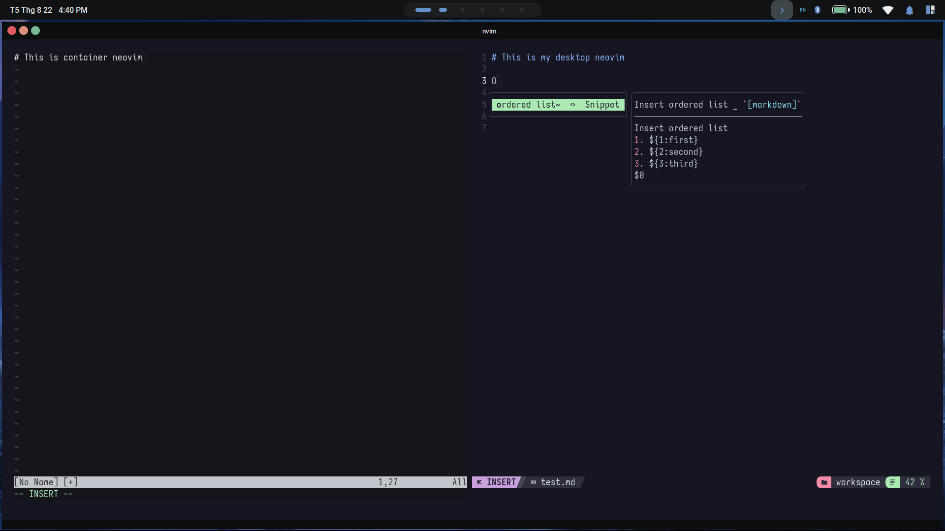The width and height of the screenshot is (945, 531).
Task: Open the EN keyboard layout indicator
Action: pyautogui.click(x=803, y=10)
